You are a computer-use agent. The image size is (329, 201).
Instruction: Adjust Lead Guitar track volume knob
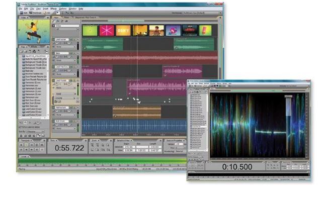point(57,43)
